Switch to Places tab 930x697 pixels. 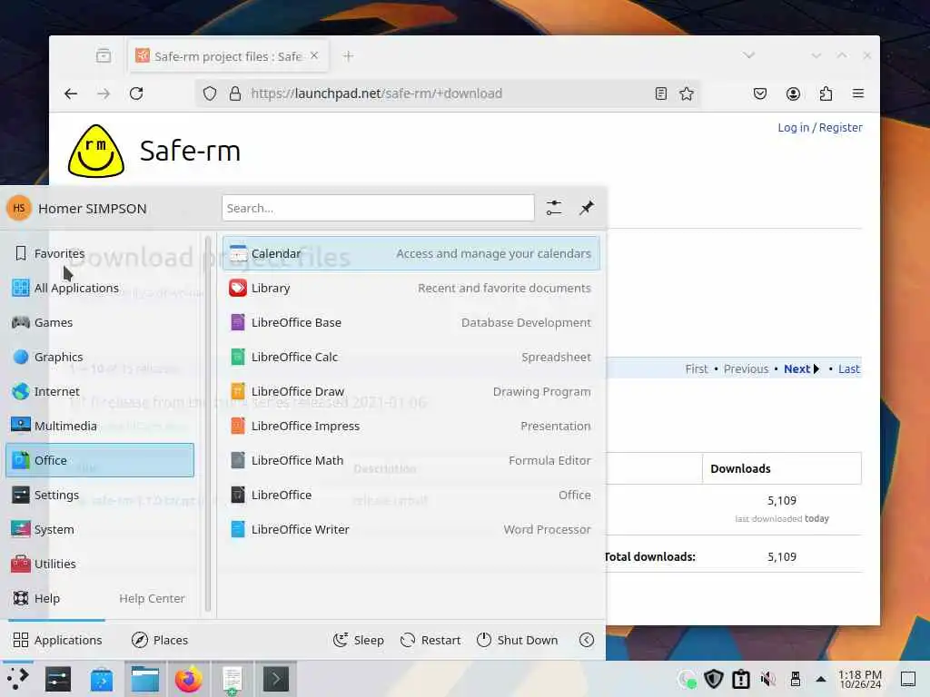point(160,640)
